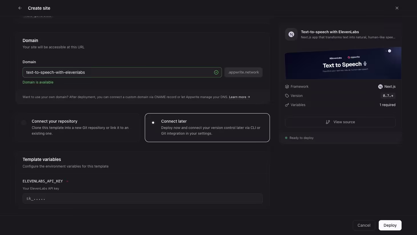Click the Version tag icon
417x235 pixels.
tap(287, 96)
